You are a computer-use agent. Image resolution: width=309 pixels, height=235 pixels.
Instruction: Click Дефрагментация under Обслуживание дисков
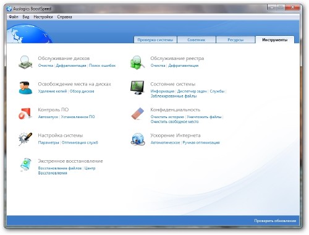point(71,66)
